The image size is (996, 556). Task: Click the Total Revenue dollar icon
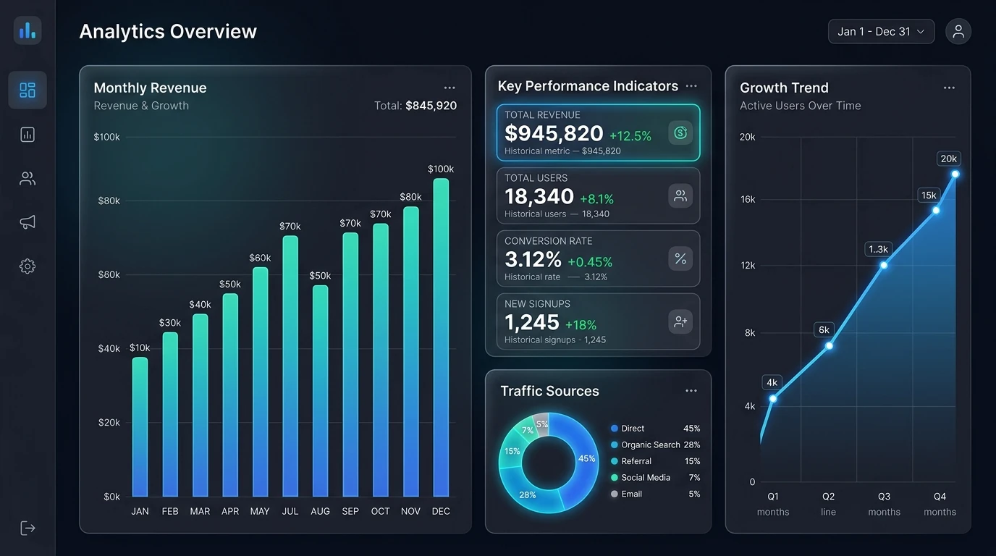point(680,132)
